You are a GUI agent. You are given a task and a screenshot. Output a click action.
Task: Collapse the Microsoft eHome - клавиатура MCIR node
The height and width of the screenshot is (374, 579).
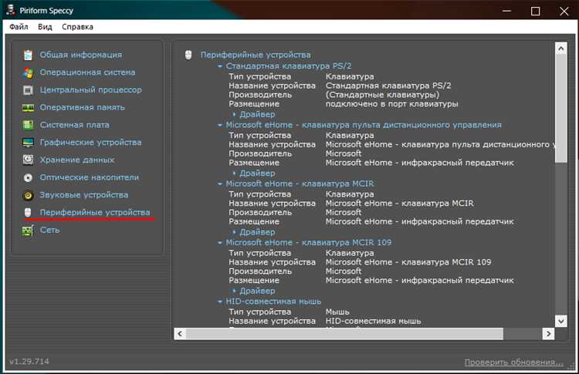[220, 184]
